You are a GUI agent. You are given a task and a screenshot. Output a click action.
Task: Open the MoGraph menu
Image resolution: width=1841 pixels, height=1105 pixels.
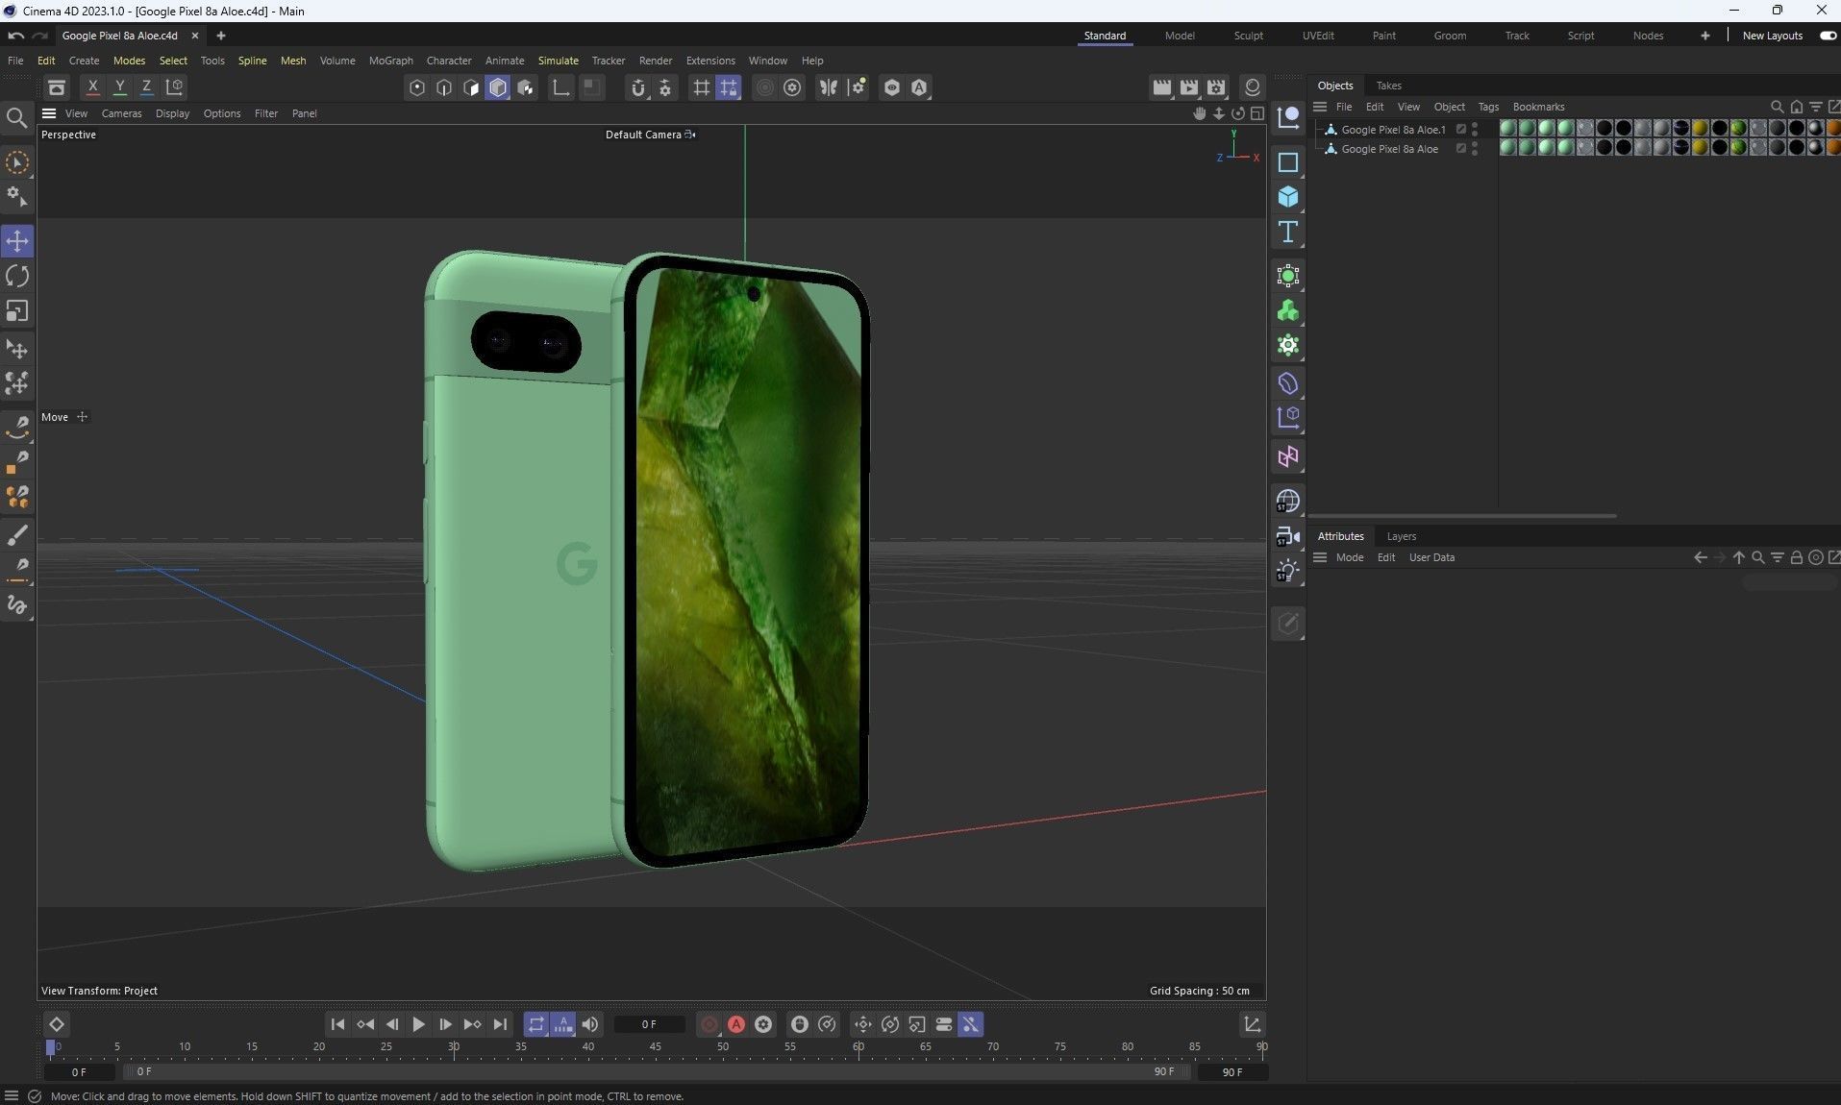pos(390,61)
